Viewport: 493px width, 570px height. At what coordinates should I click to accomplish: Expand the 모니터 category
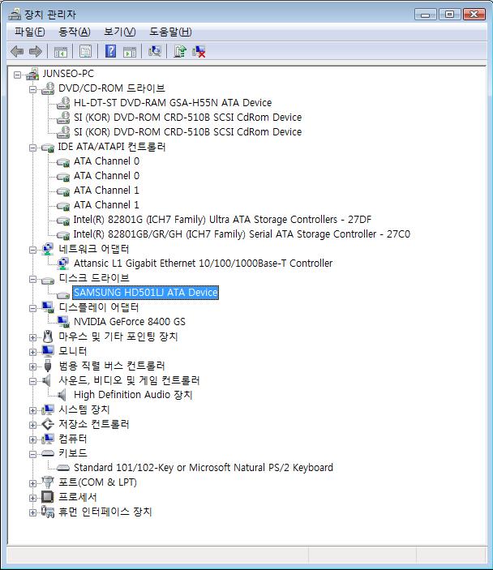tap(32, 352)
